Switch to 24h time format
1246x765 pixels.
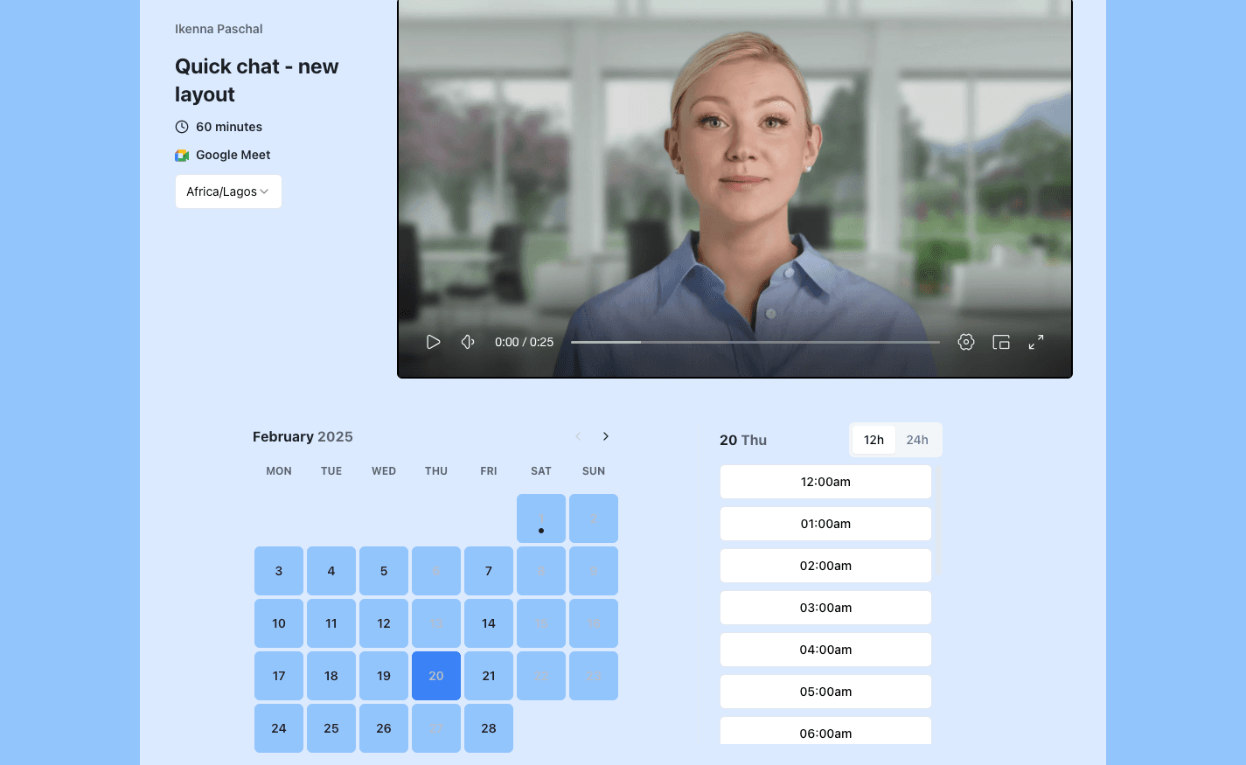click(916, 440)
